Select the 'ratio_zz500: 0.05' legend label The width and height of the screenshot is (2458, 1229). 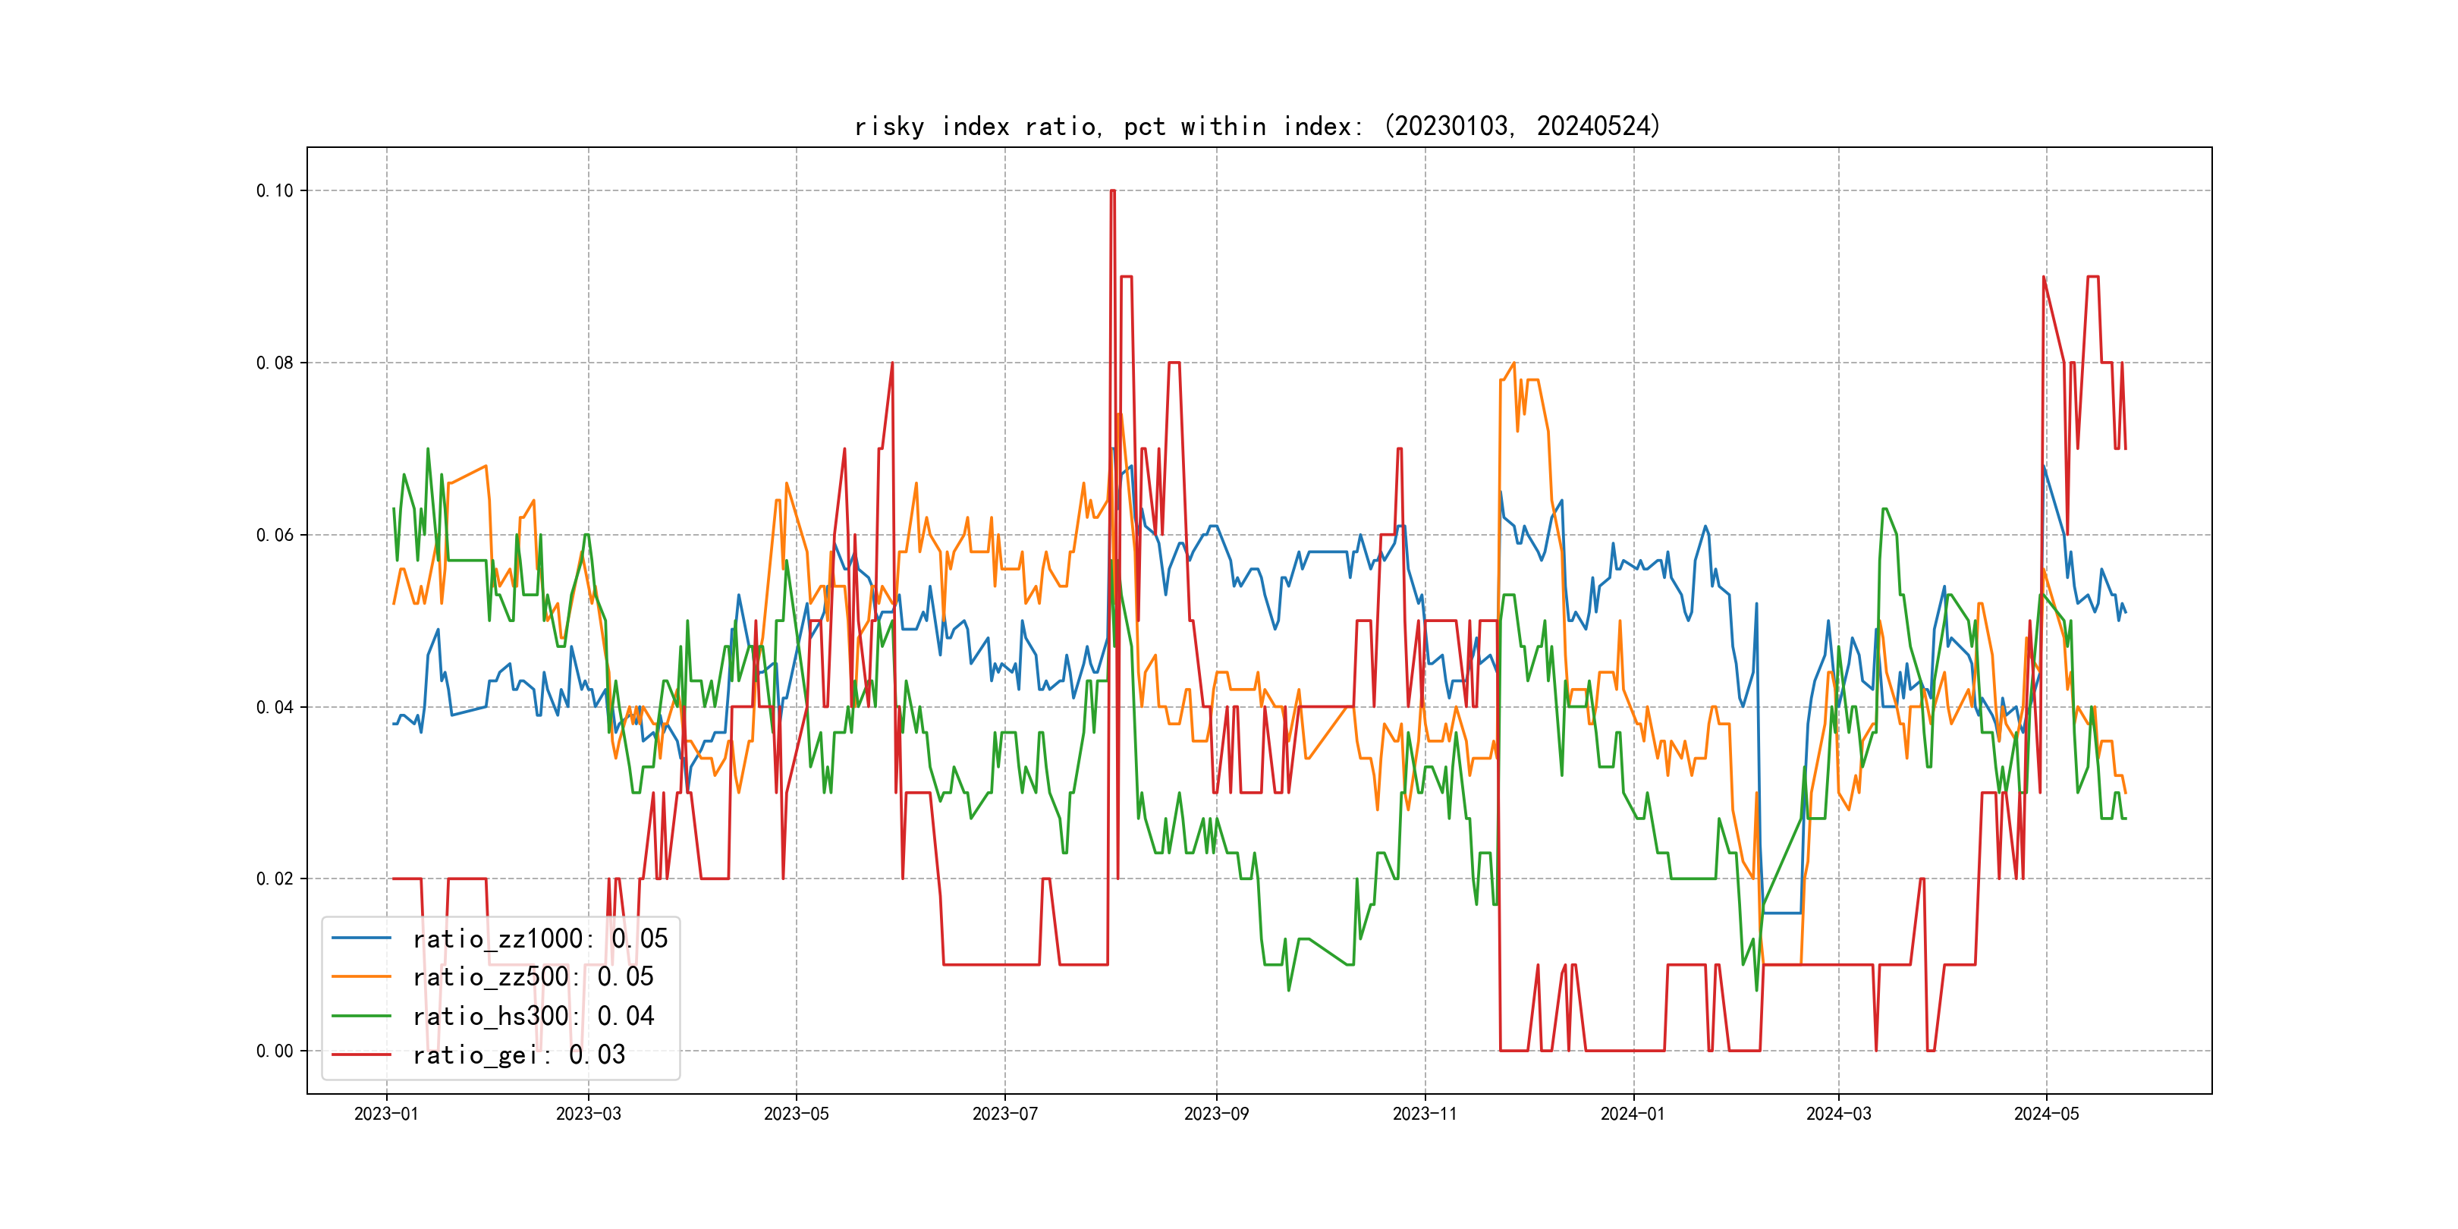pos(533,977)
